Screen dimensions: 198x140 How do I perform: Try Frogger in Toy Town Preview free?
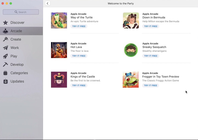(151, 86)
